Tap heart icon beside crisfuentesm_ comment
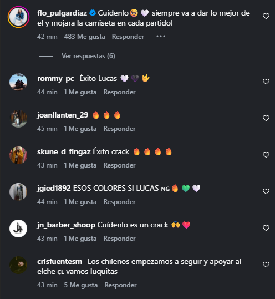This screenshot has width=275, height=299. click(x=266, y=265)
